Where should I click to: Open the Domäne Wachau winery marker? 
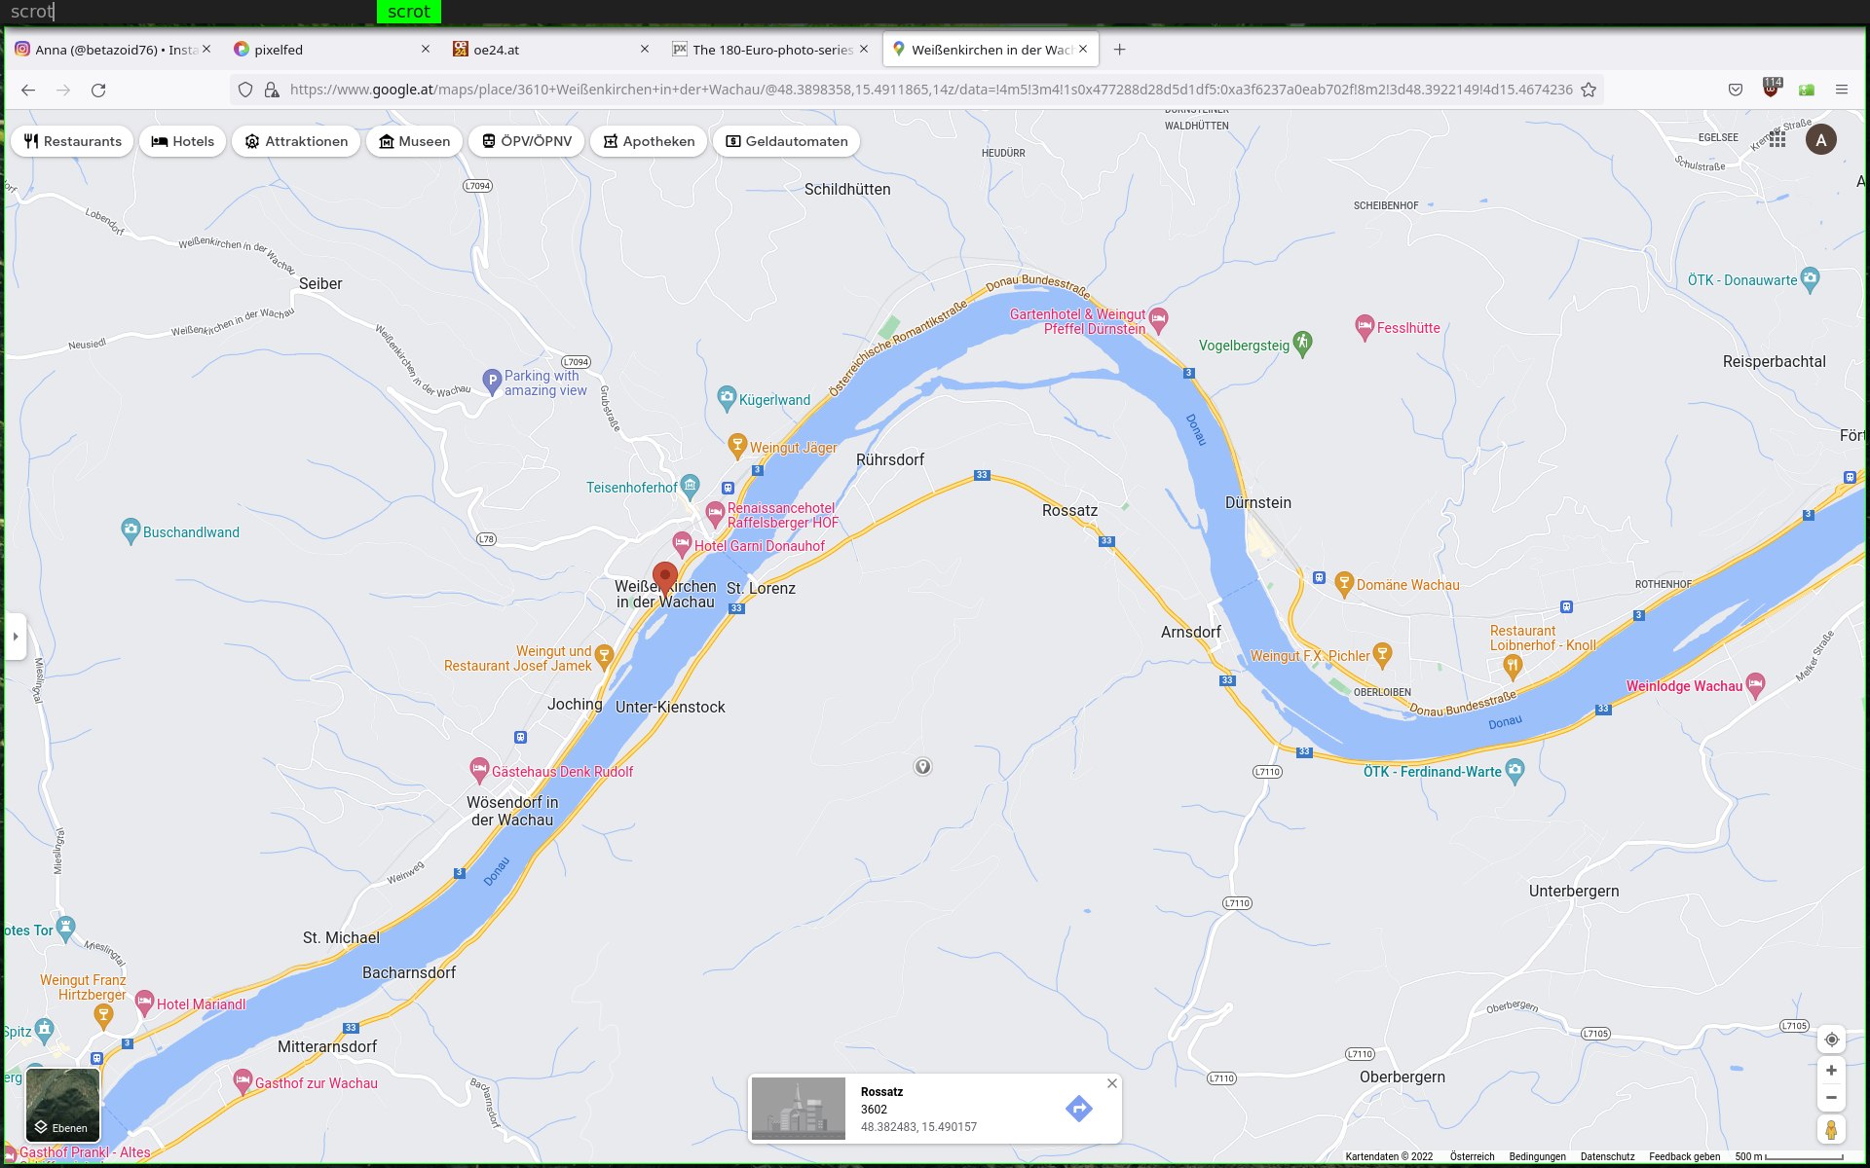coord(1344,583)
